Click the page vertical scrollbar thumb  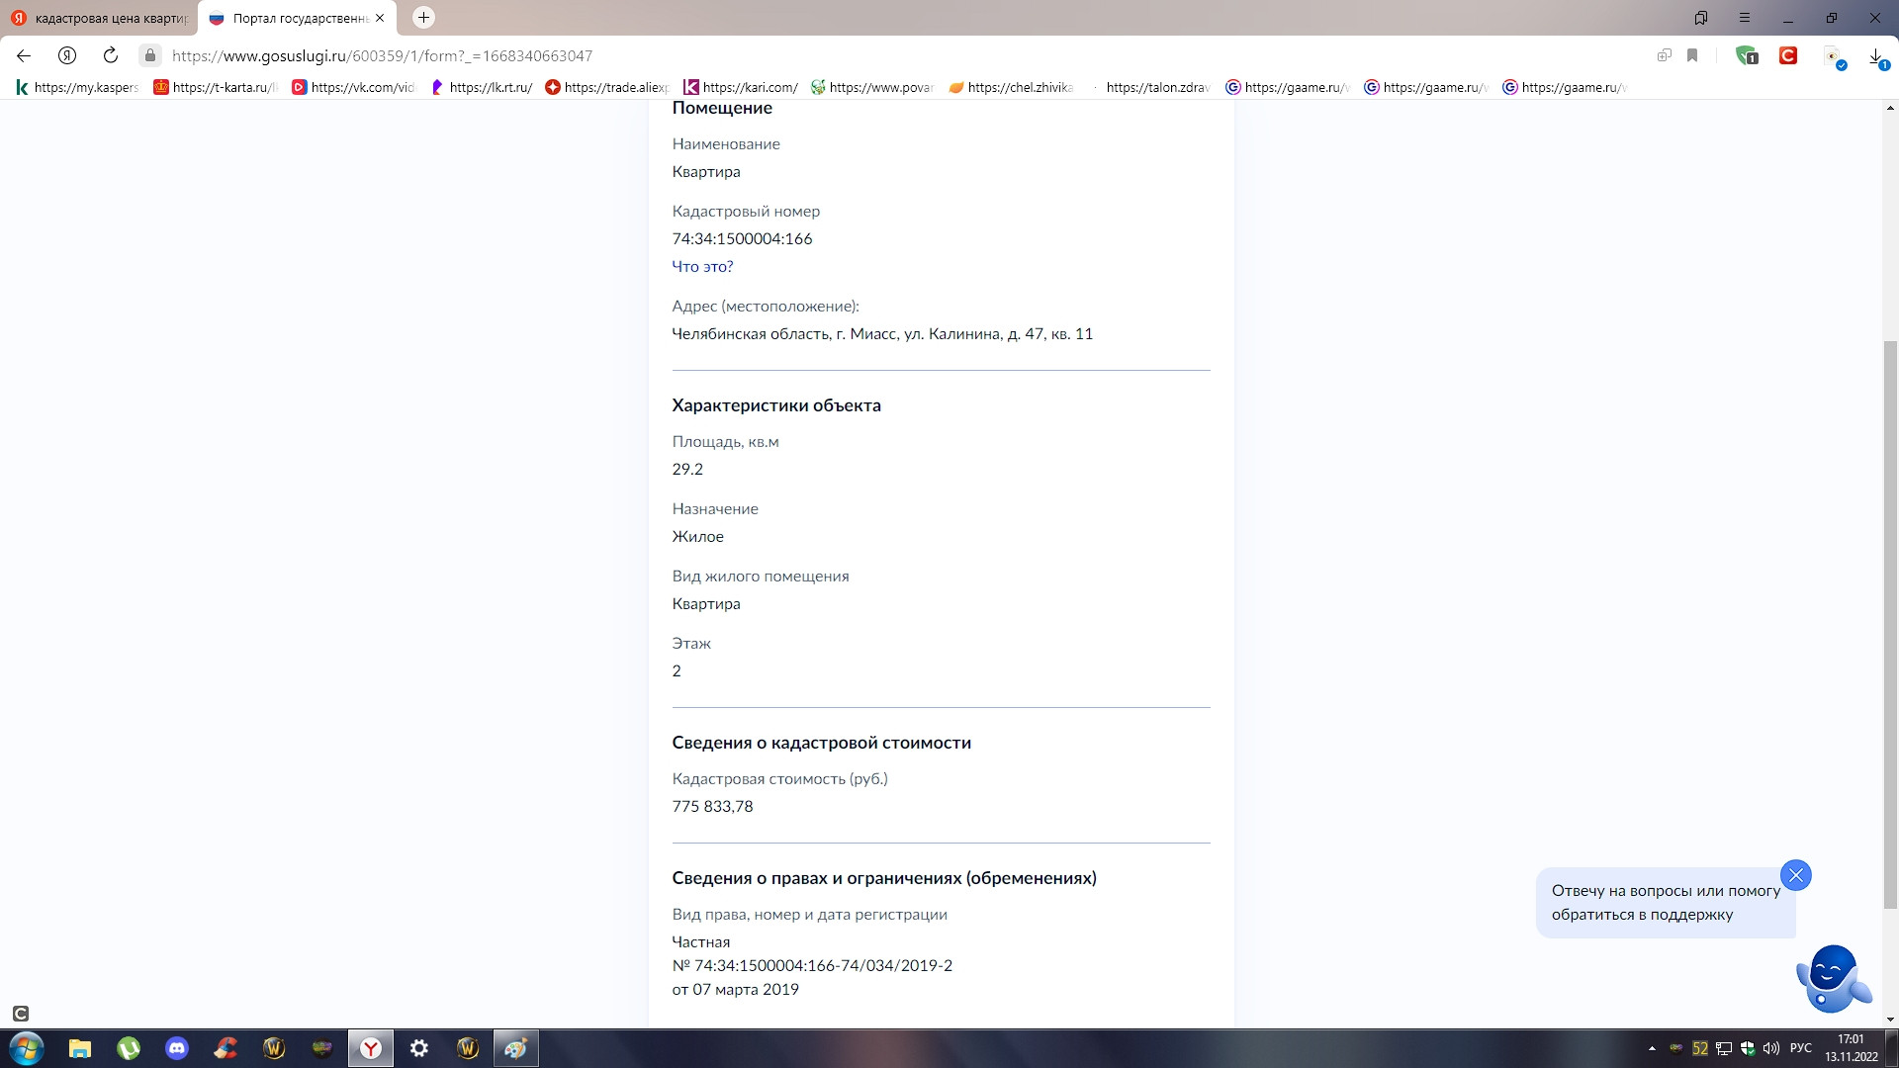[1890, 623]
